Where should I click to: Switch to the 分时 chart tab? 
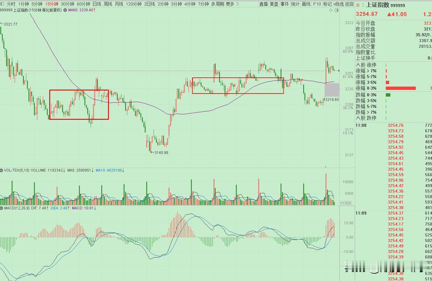click(11, 4)
